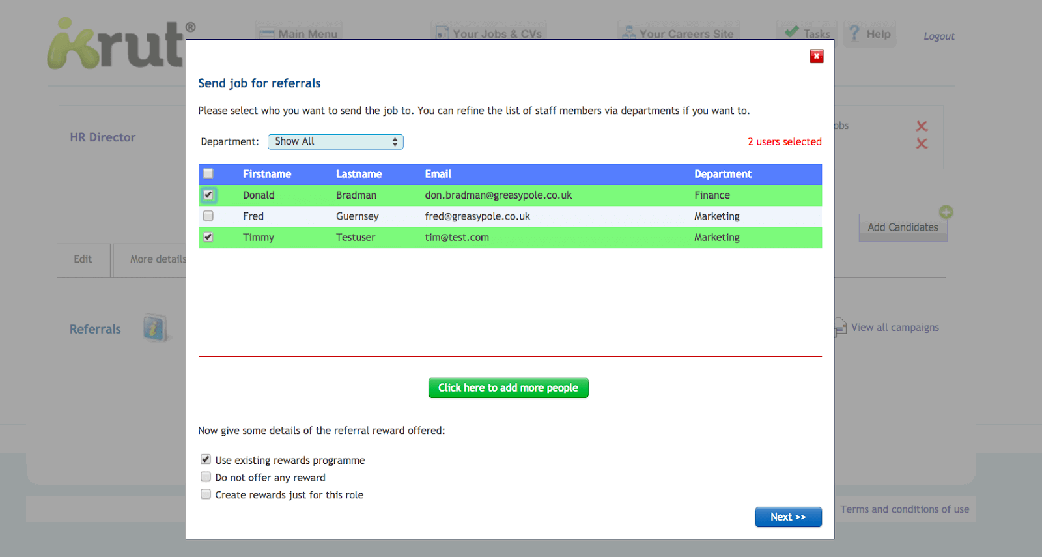This screenshot has height=557, width=1042.
Task: Click the Guernsey lastname cell
Action: [x=358, y=216]
